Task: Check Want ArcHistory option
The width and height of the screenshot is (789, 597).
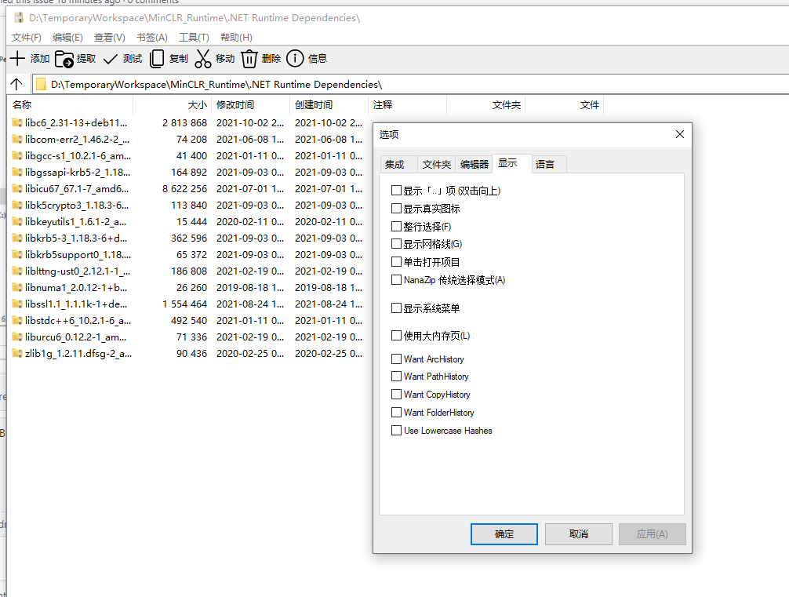Action: point(397,359)
